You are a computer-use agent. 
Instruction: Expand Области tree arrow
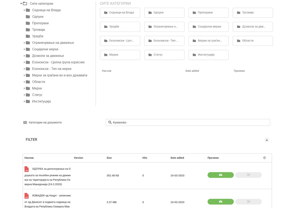[24, 82]
